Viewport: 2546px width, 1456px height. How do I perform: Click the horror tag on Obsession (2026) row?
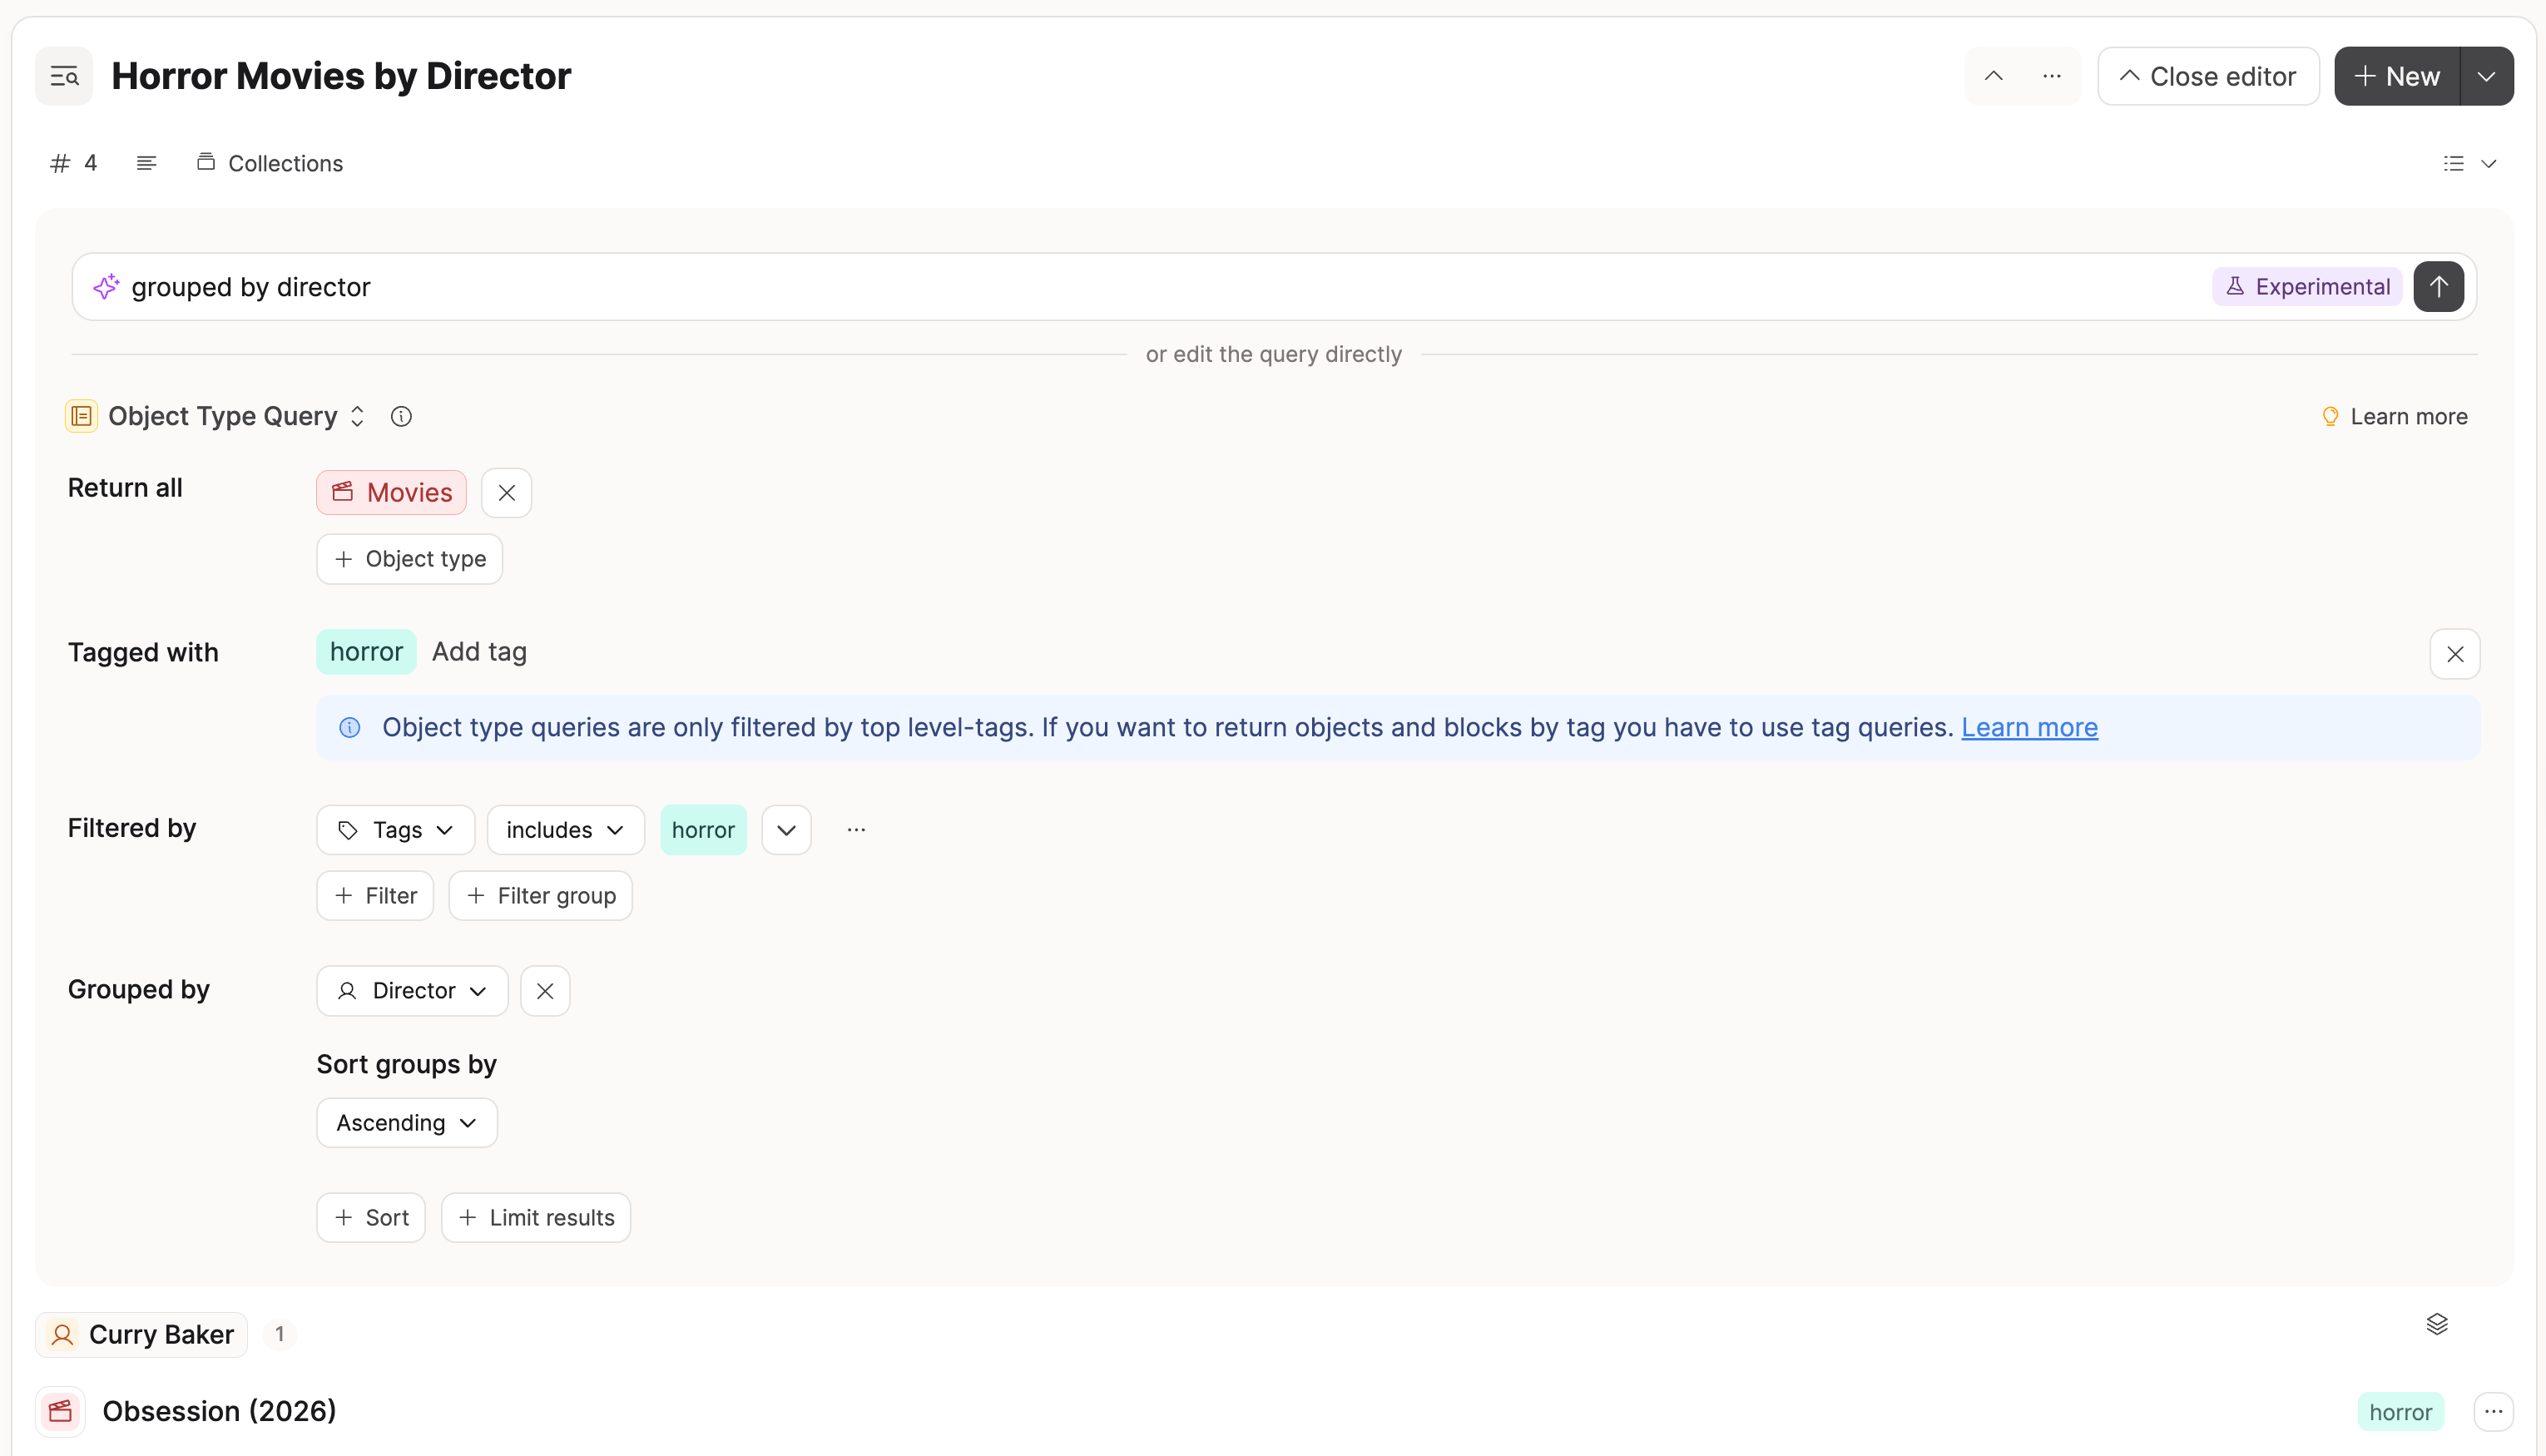[x=2400, y=1412]
